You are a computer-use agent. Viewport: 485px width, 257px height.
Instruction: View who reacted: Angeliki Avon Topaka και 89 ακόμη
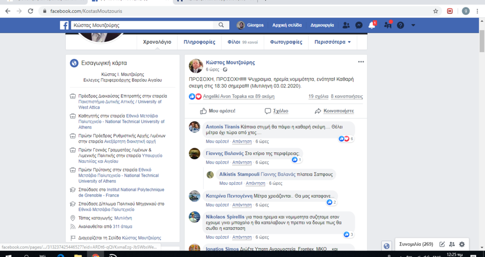[239, 96]
